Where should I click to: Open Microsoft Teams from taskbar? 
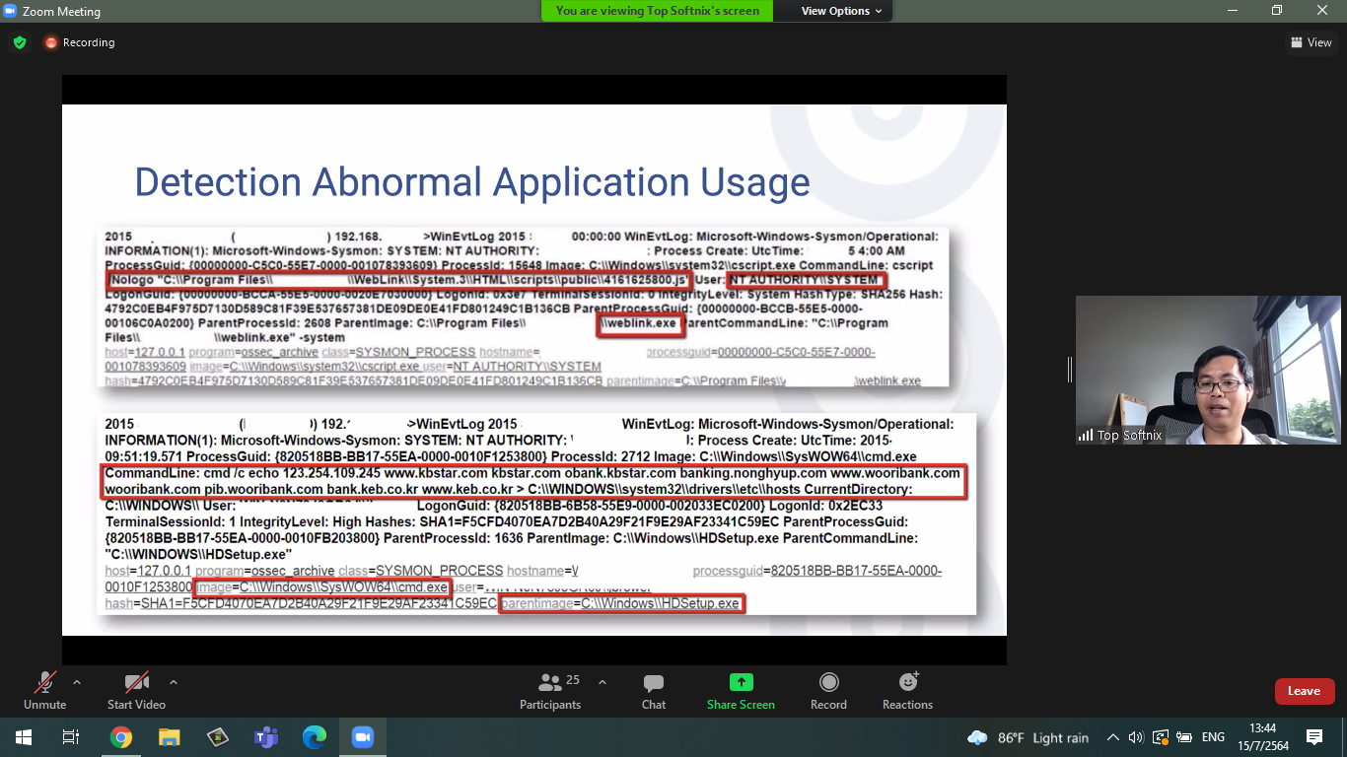(266, 737)
